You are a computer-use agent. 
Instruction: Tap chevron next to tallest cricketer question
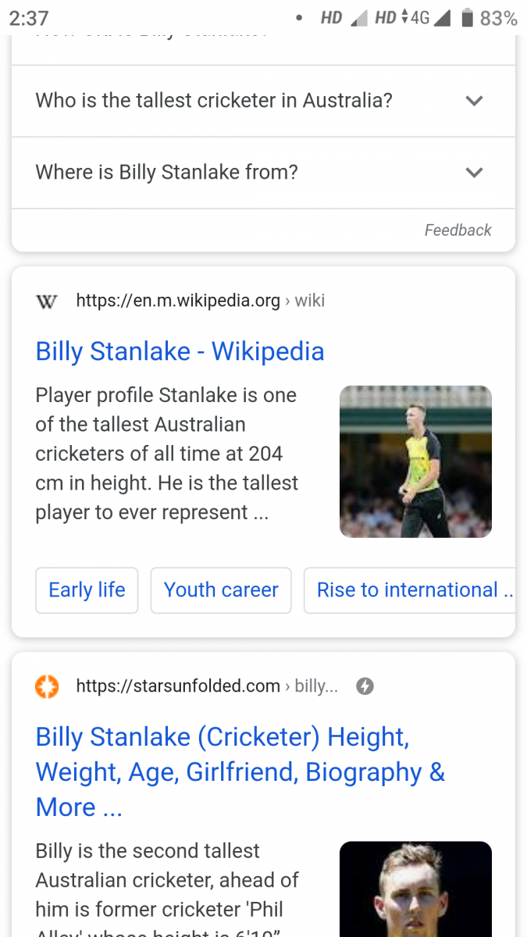474,101
